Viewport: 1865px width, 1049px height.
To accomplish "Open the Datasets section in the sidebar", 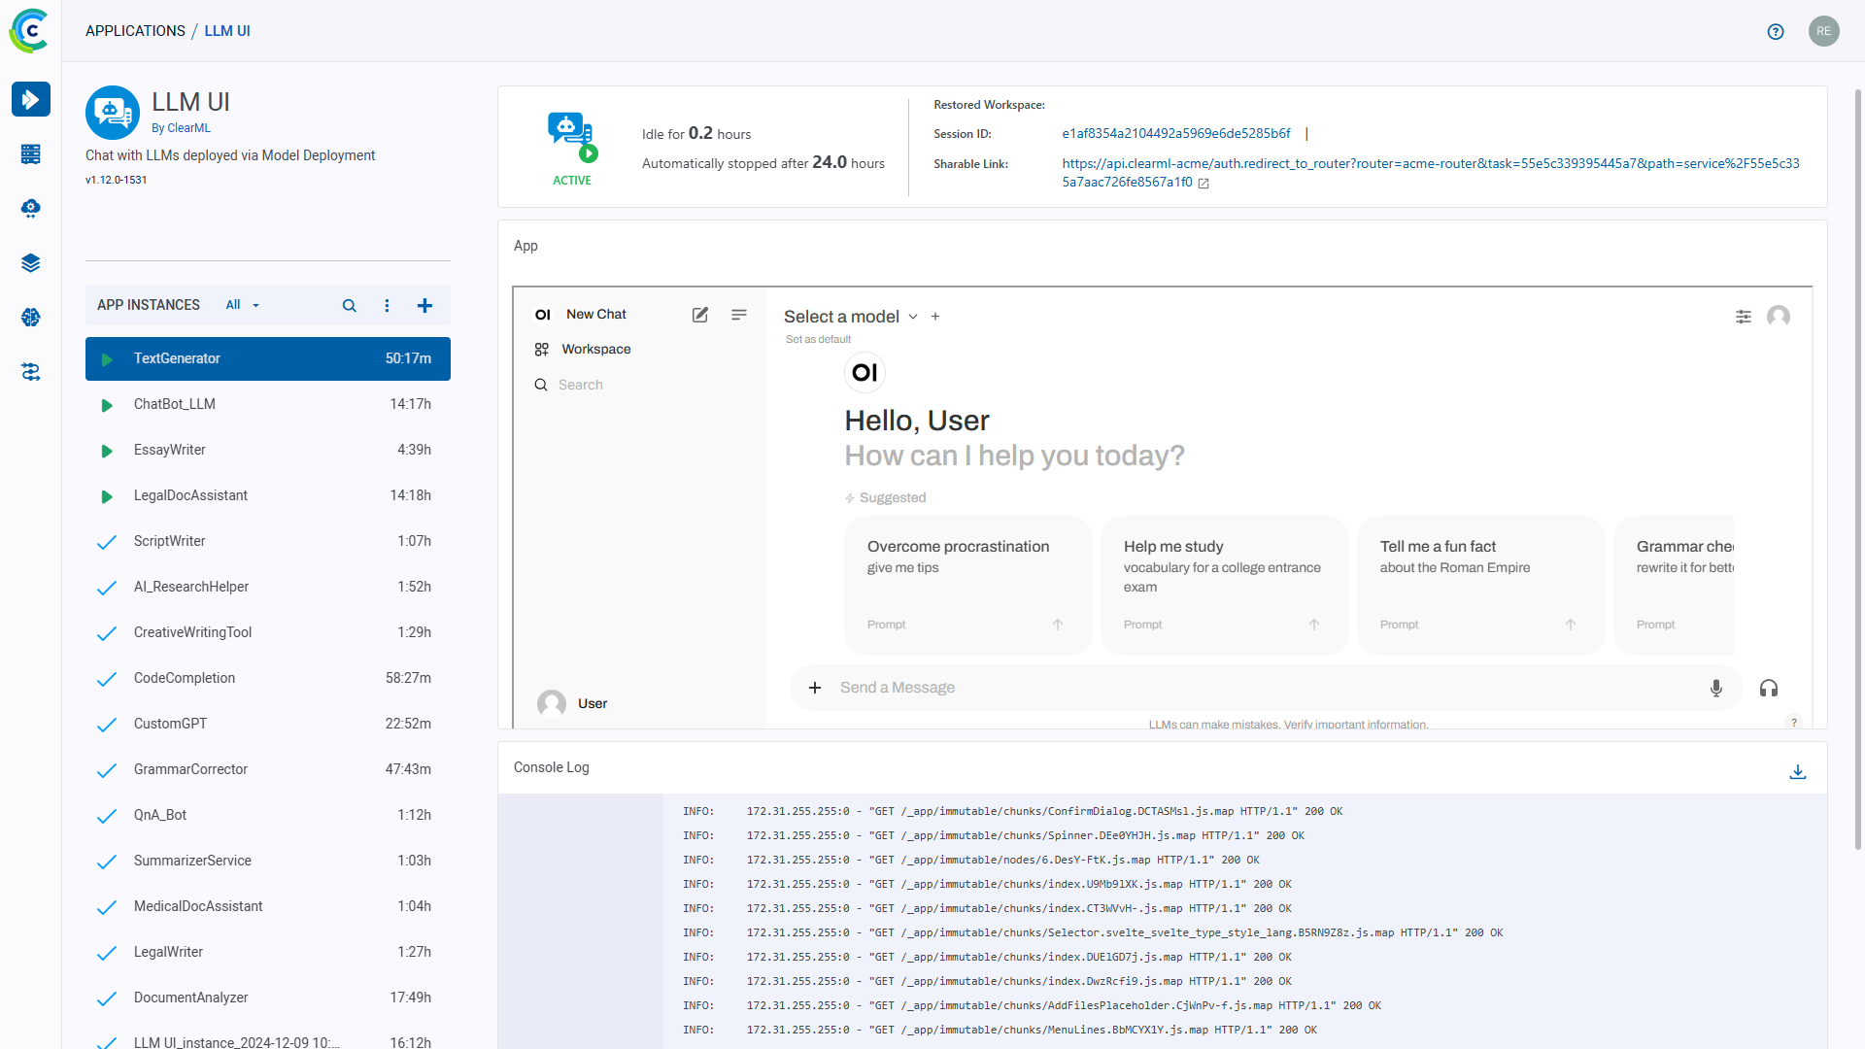I will (31, 262).
